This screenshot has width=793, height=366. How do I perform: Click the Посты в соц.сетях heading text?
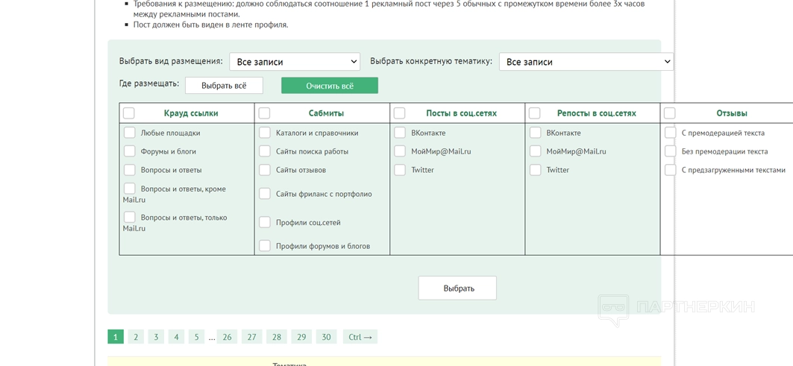click(x=461, y=113)
